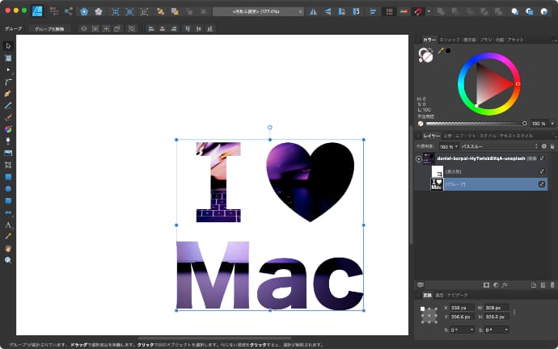Pick the Hand (View) tool
Viewport: 558px width, 349px height.
click(x=8, y=247)
